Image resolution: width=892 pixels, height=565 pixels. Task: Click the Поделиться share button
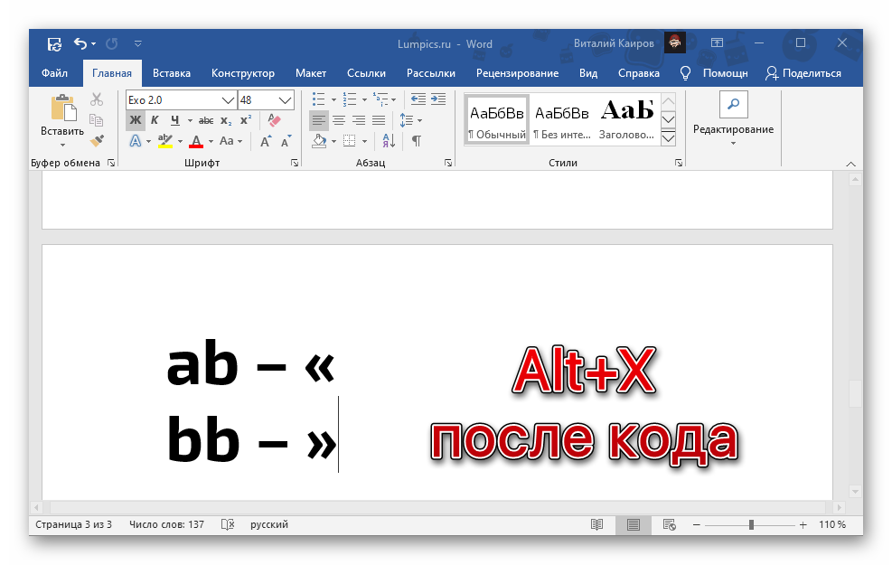pyautogui.click(x=803, y=73)
